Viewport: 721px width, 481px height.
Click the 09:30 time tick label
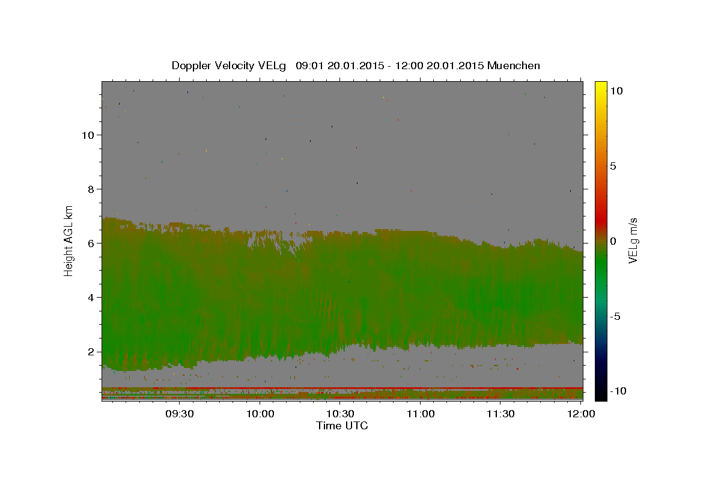pyautogui.click(x=180, y=414)
